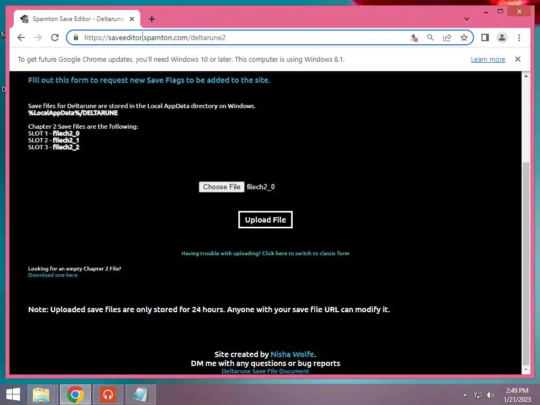Image resolution: width=540 pixels, height=405 pixels.
Task: Click the %LocalAppData%/DELTARUNE path text
Action: [73, 113]
